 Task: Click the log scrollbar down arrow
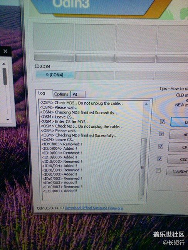(141, 198)
